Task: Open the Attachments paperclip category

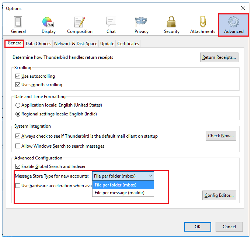Action: click(203, 25)
